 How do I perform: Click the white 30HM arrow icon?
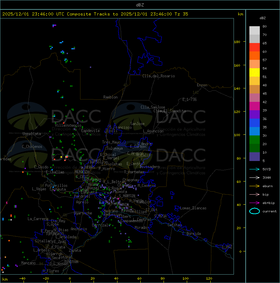(x=254, y=177)
